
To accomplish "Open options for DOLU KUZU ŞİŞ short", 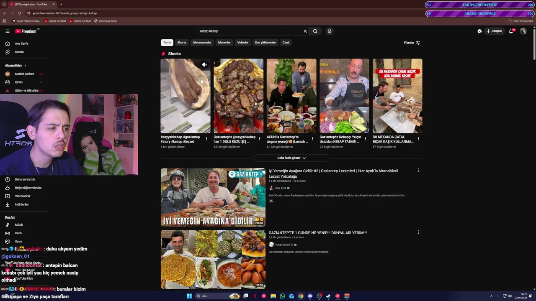I will pyautogui.click(x=260, y=139).
